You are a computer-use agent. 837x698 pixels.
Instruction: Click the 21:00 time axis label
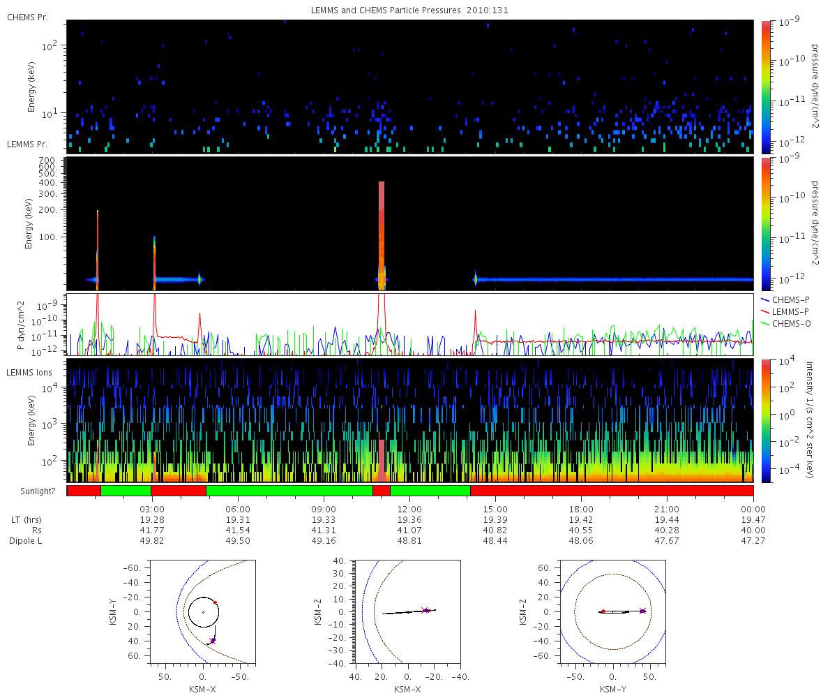(668, 509)
